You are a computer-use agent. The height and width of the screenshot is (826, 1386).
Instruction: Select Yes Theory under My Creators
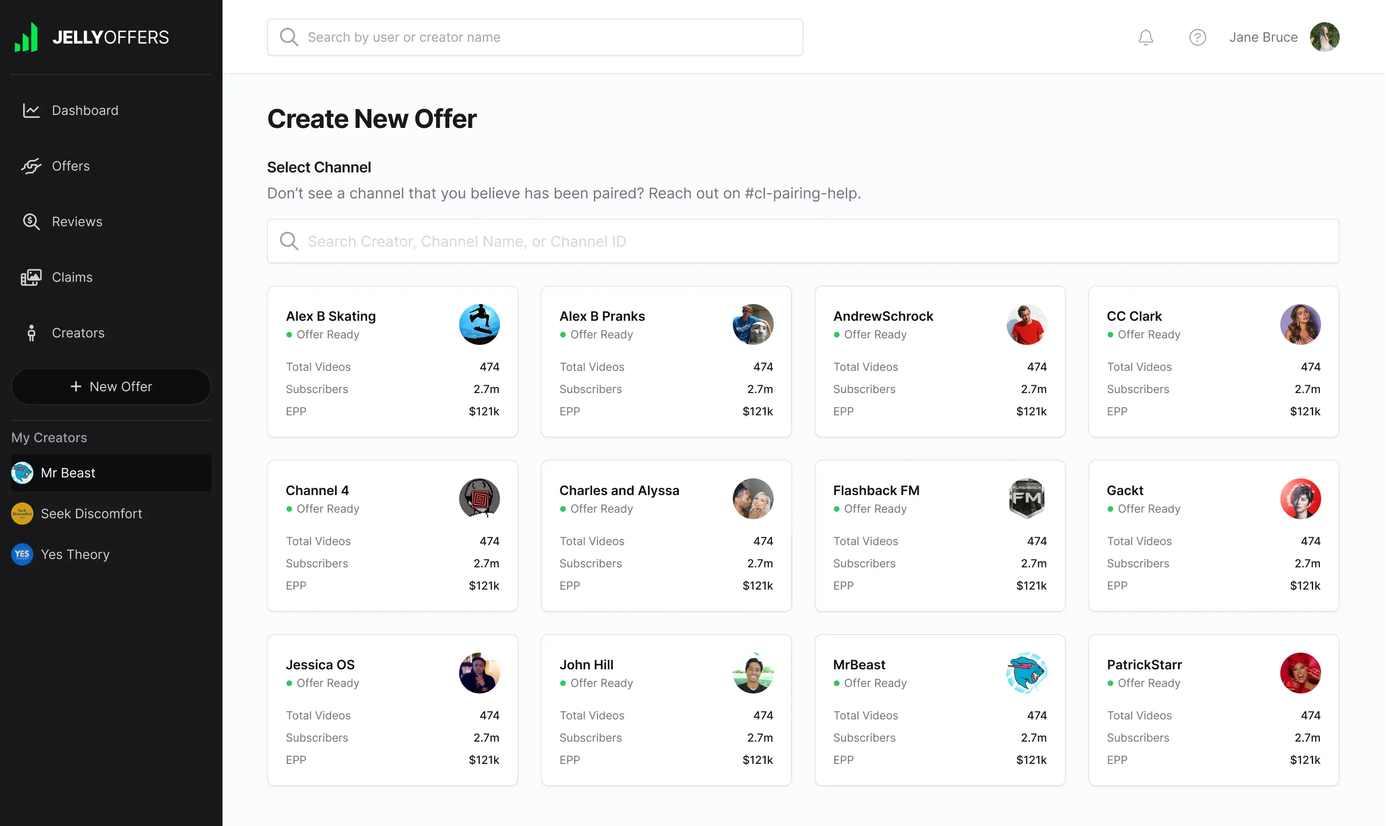111,554
